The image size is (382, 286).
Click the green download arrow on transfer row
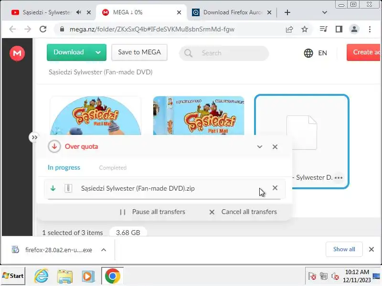53,188
